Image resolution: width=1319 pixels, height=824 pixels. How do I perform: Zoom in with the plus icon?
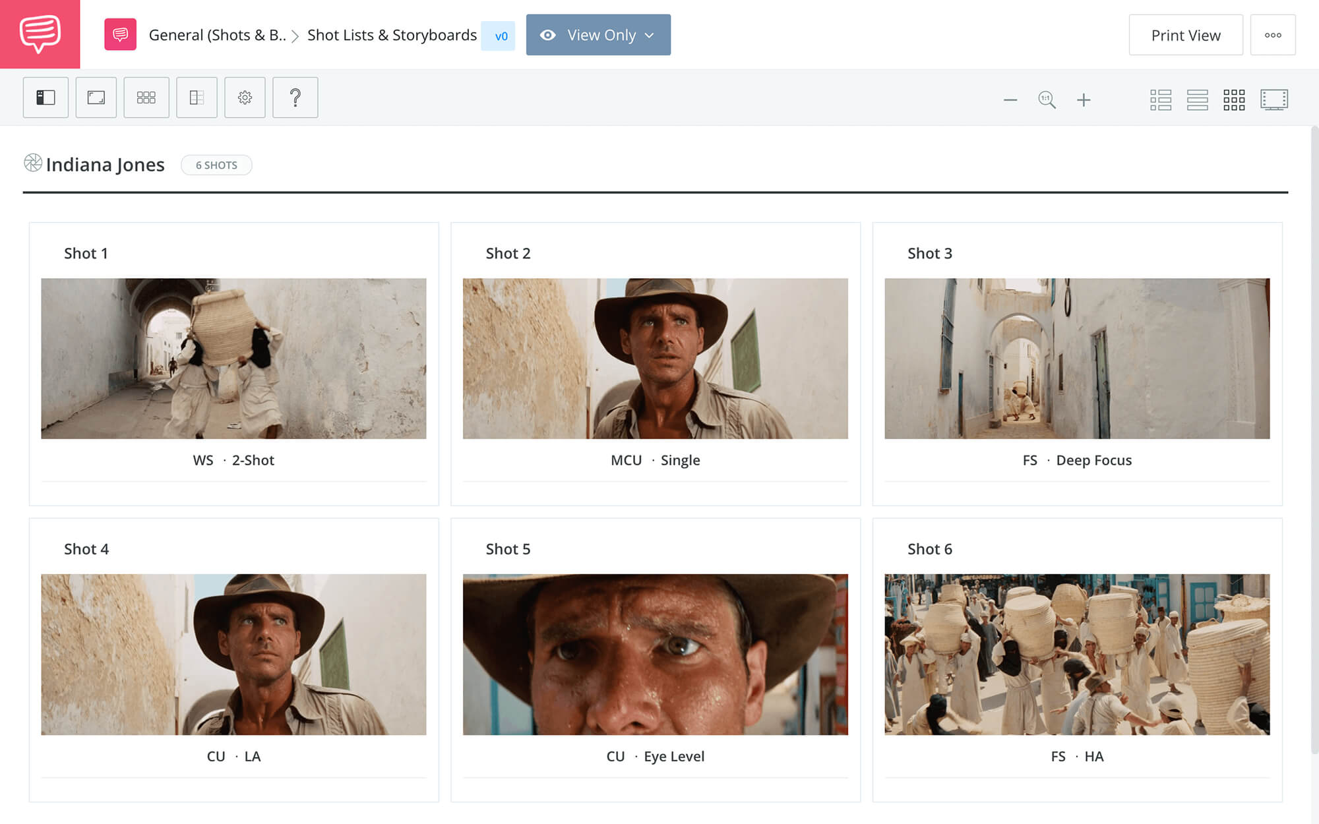point(1084,100)
